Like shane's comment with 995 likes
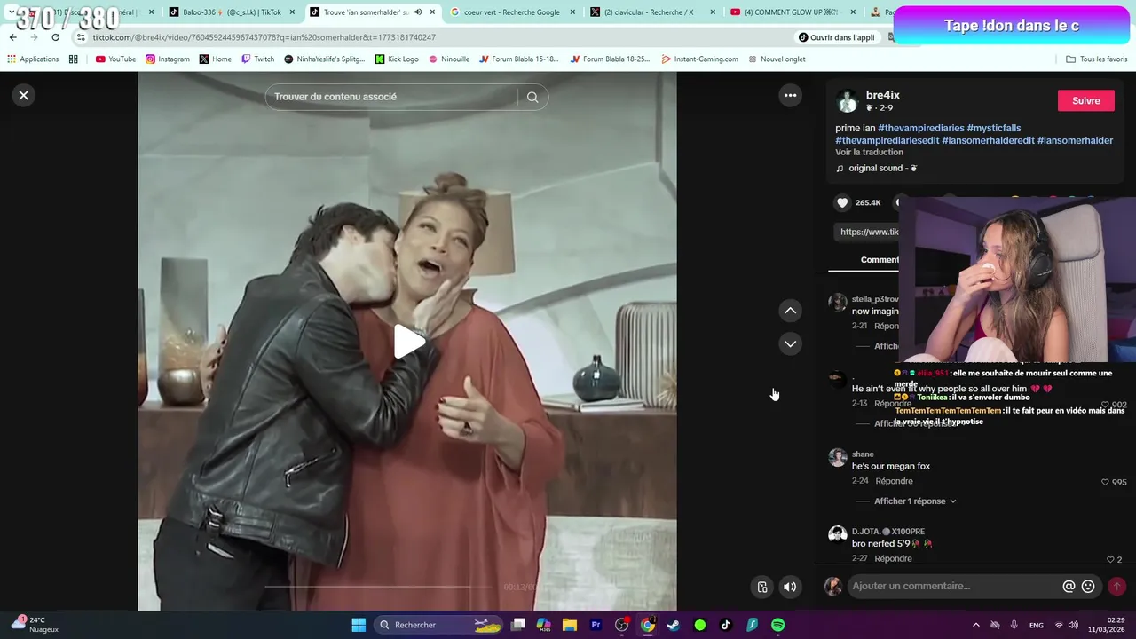 tap(1105, 482)
